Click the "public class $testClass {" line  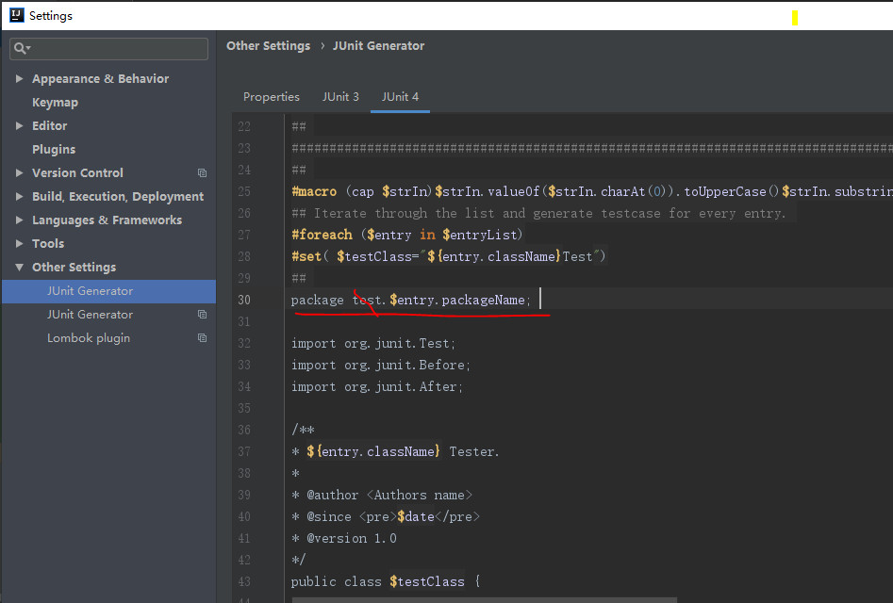click(386, 581)
